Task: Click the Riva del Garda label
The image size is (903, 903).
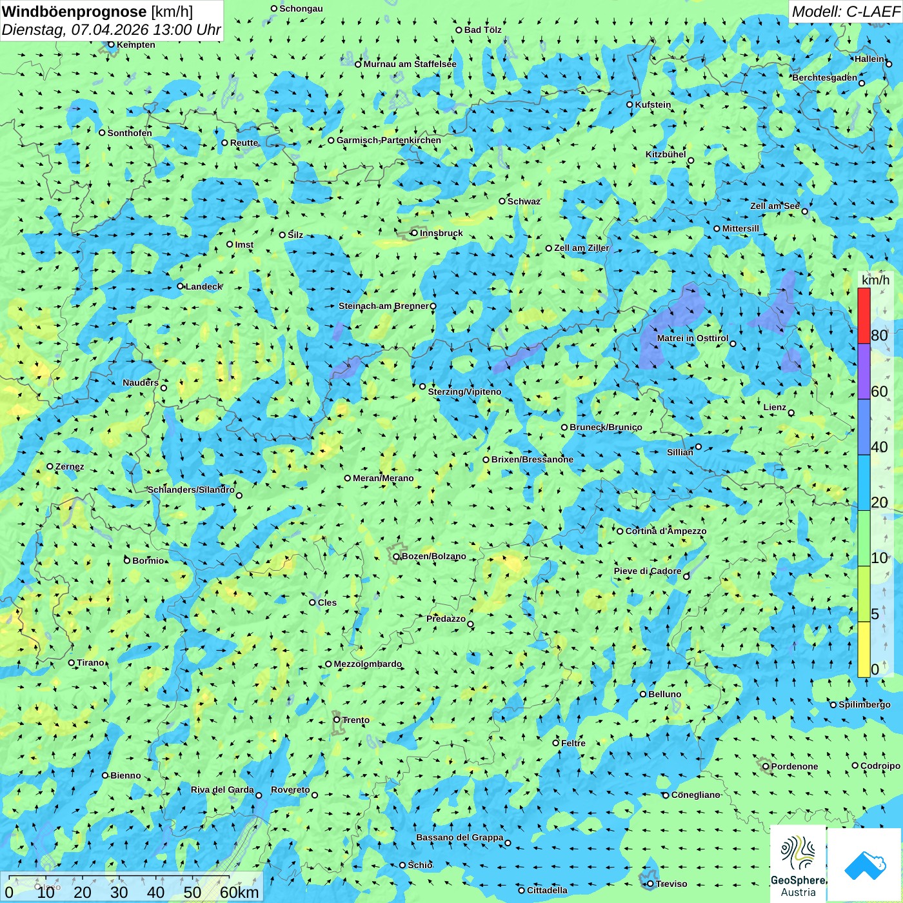Action: [223, 789]
